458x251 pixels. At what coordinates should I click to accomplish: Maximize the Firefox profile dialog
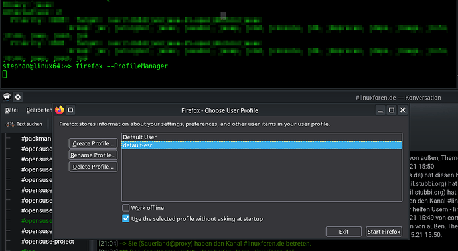392,110
